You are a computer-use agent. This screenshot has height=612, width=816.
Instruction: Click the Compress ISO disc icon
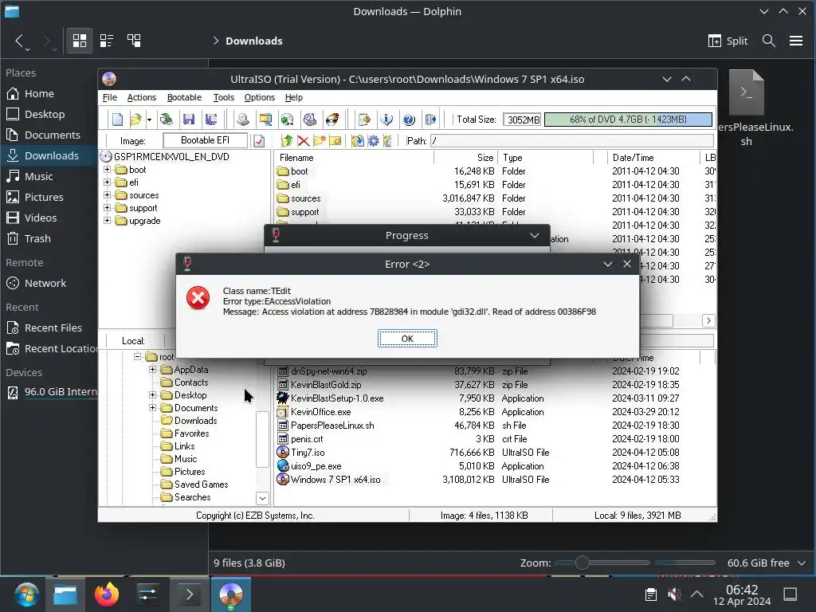[x=287, y=120]
